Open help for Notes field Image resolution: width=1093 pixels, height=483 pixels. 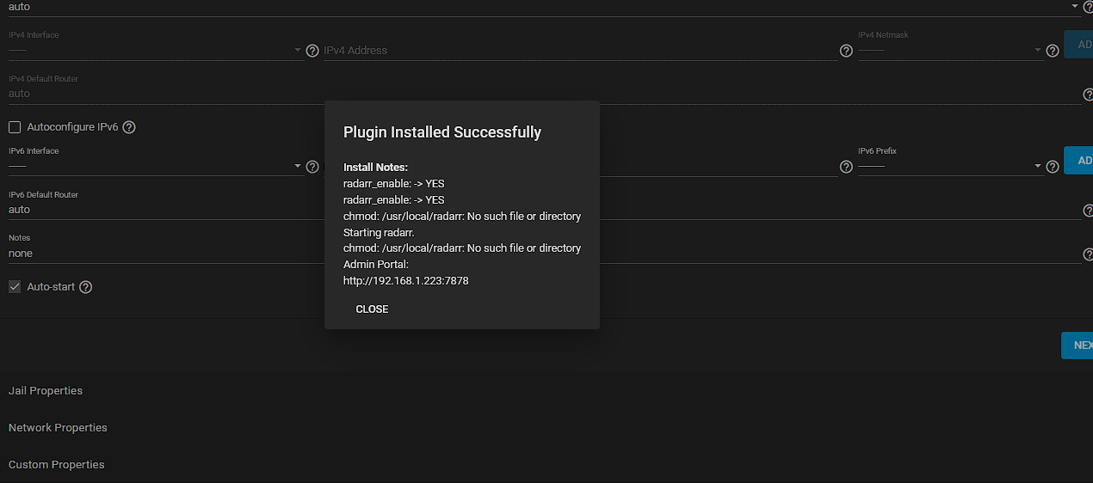(x=1088, y=254)
